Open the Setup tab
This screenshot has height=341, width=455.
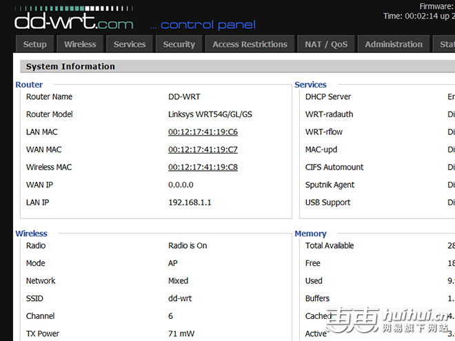click(x=35, y=44)
